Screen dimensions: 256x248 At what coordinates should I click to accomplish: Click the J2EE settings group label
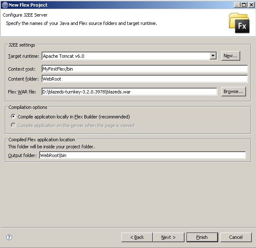22,45
